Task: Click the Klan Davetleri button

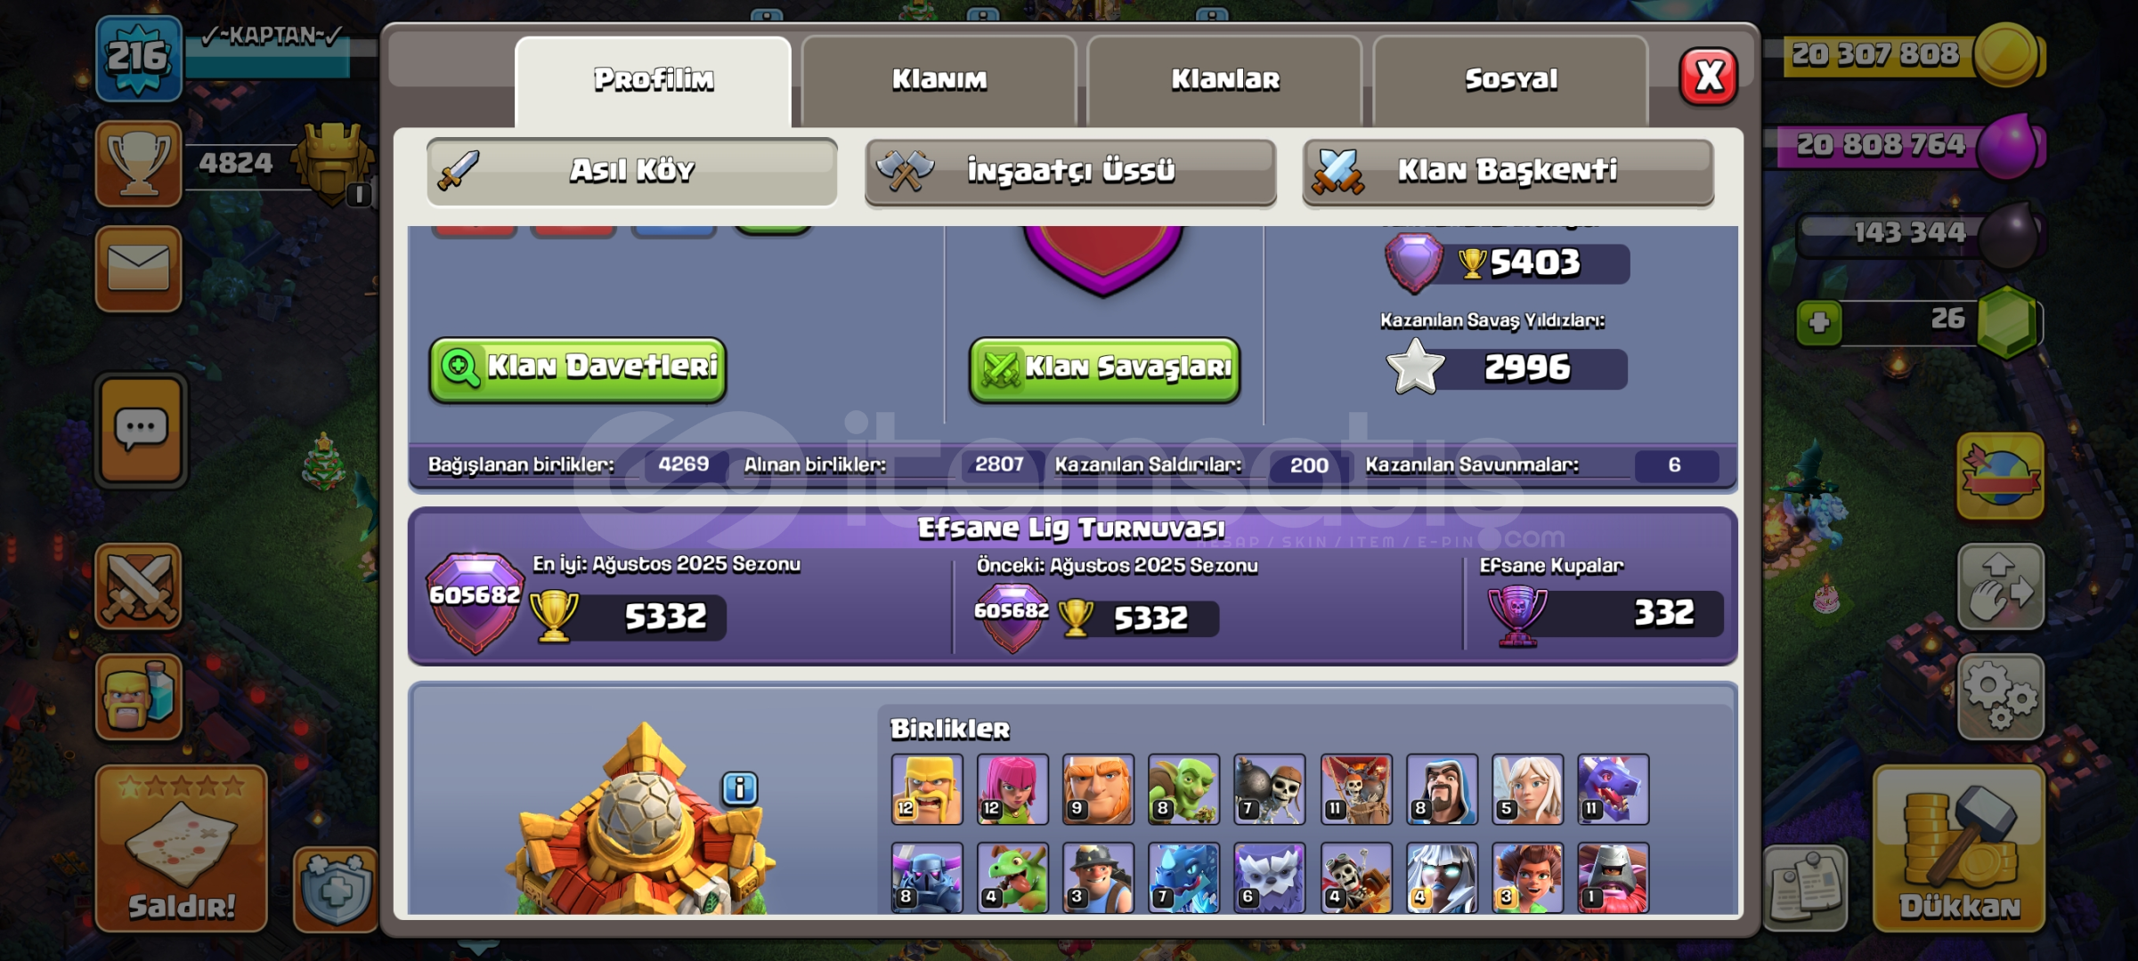Action: (x=578, y=368)
